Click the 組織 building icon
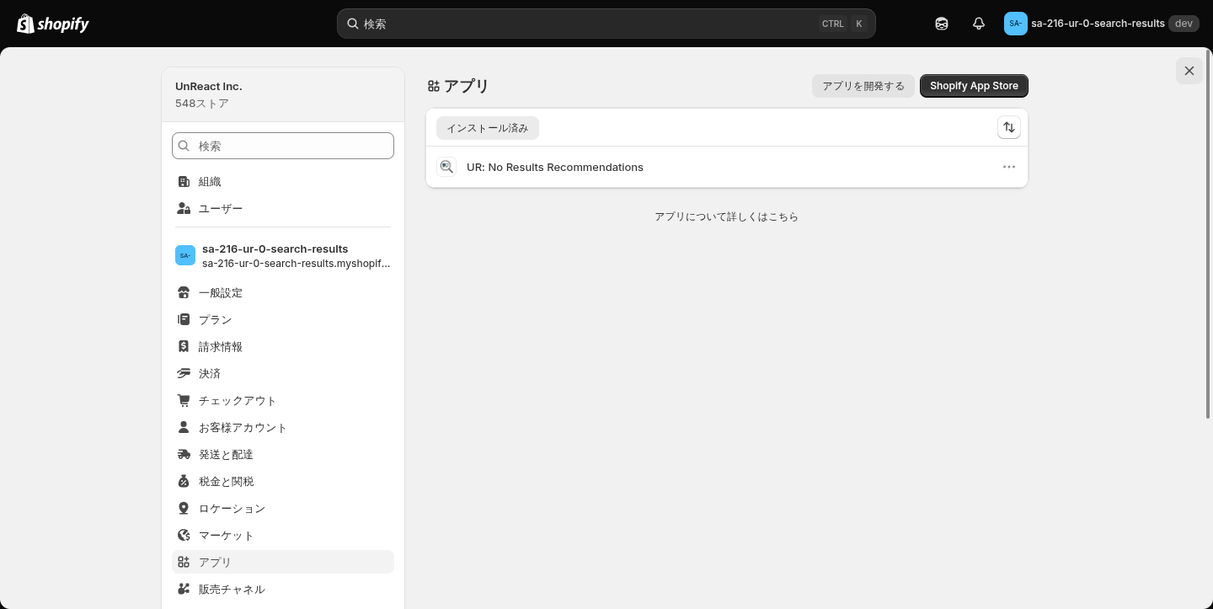The width and height of the screenshot is (1213, 609). (184, 181)
